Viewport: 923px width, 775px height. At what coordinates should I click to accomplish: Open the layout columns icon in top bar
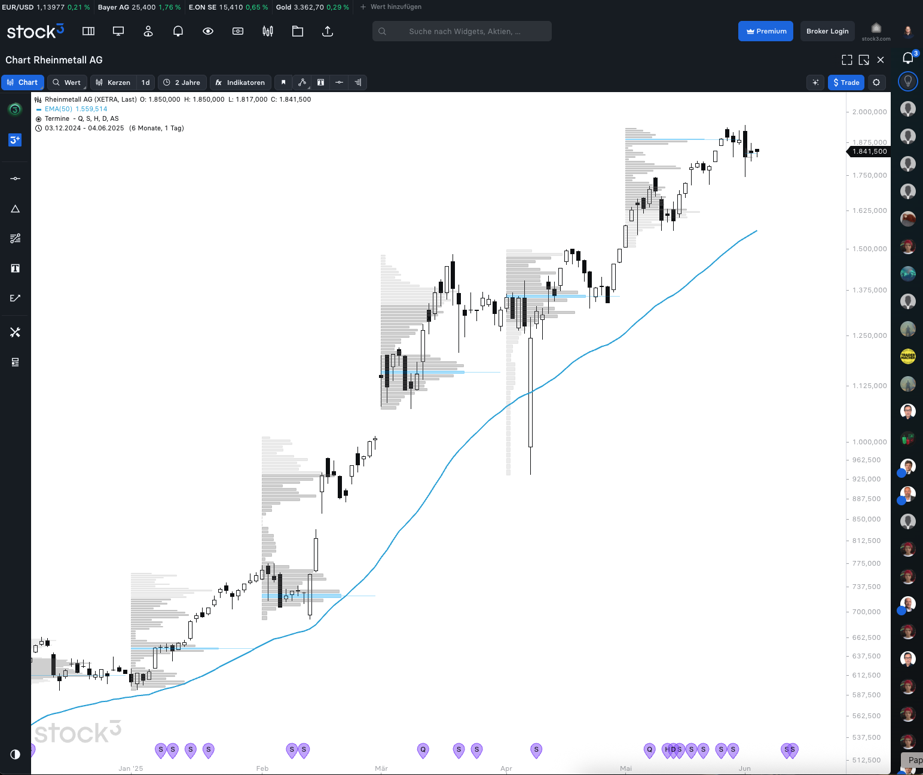(x=88, y=31)
